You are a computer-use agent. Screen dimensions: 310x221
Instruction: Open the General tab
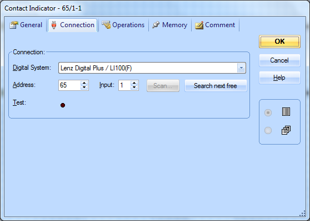[26, 25]
